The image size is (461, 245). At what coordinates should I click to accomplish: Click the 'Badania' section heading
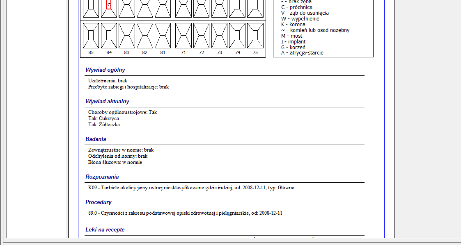(x=96, y=139)
